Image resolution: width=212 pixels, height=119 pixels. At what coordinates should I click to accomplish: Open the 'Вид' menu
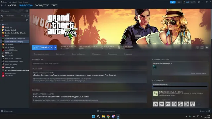(x=10, y=2)
